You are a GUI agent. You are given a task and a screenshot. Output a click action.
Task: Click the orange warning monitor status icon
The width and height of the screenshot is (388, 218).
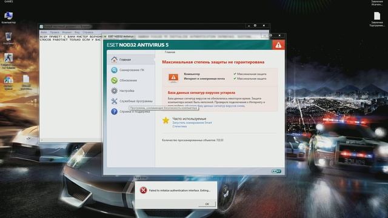point(173,78)
